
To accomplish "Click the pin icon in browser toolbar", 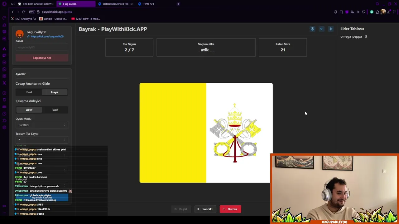I will coord(335,12).
